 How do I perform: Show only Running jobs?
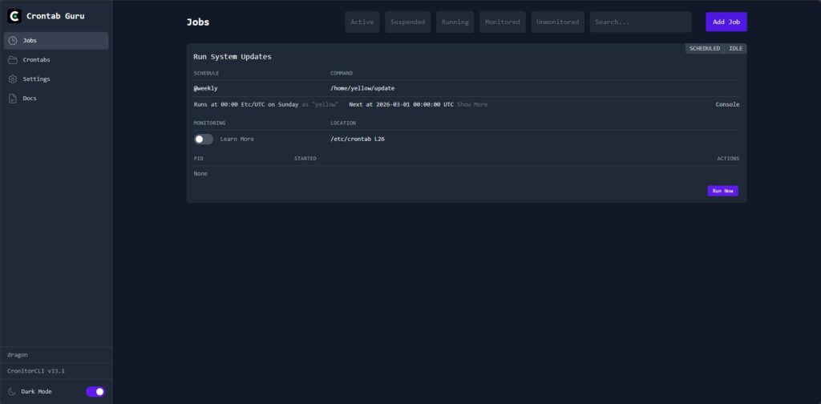[x=455, y=22]
